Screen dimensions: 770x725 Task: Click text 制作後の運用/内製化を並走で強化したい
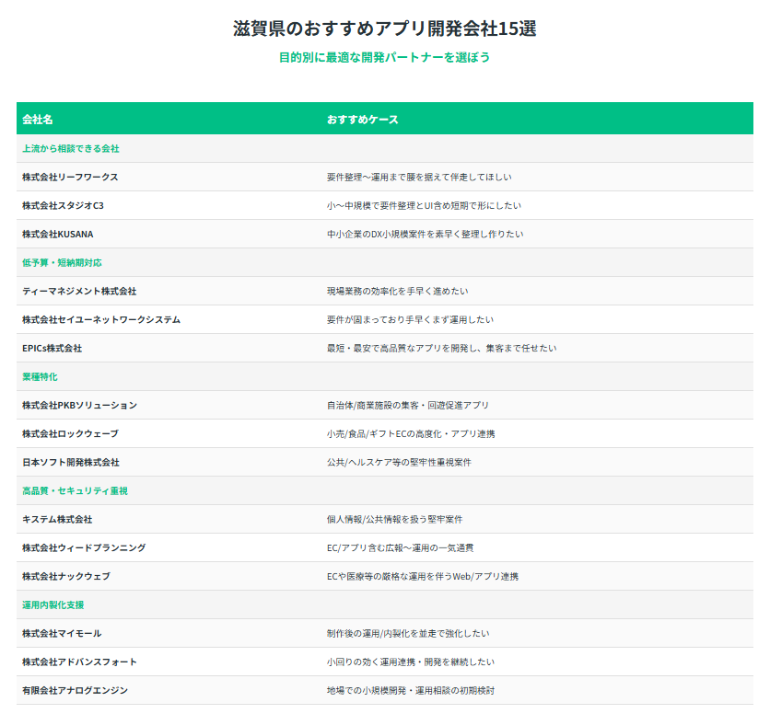(x=408, y=633)
